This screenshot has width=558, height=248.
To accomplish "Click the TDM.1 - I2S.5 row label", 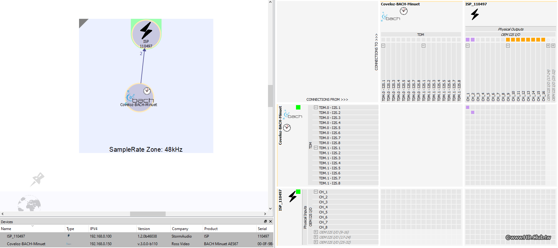I will pos(330,168).
